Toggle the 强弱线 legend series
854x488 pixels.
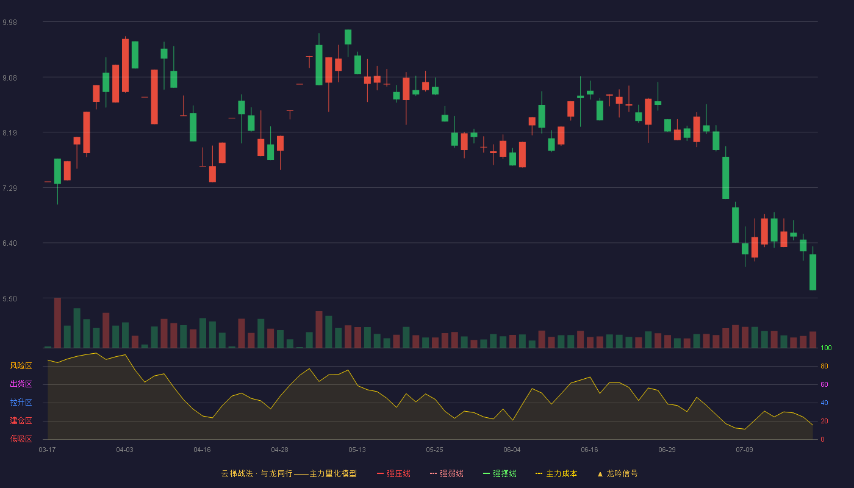447,473
